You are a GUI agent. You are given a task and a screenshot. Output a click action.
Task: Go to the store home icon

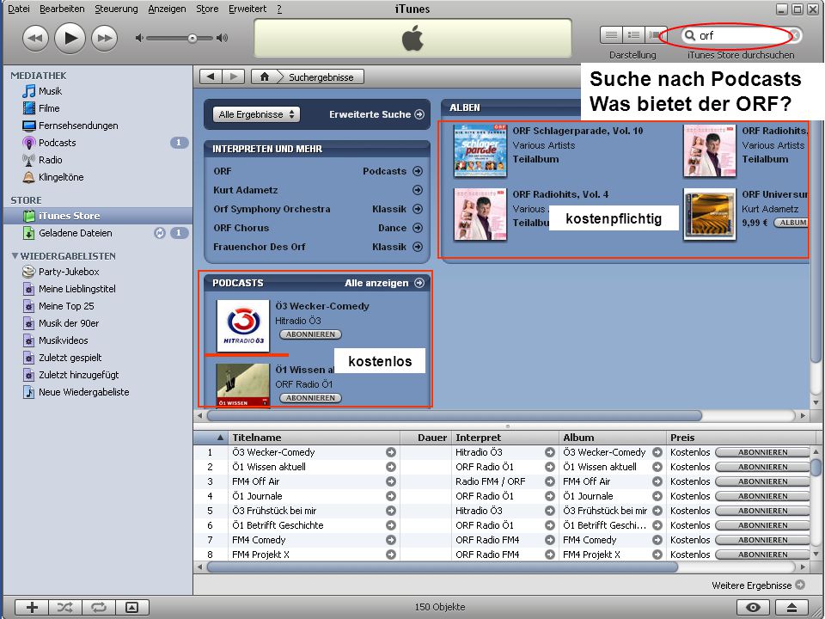click(265, 77)
